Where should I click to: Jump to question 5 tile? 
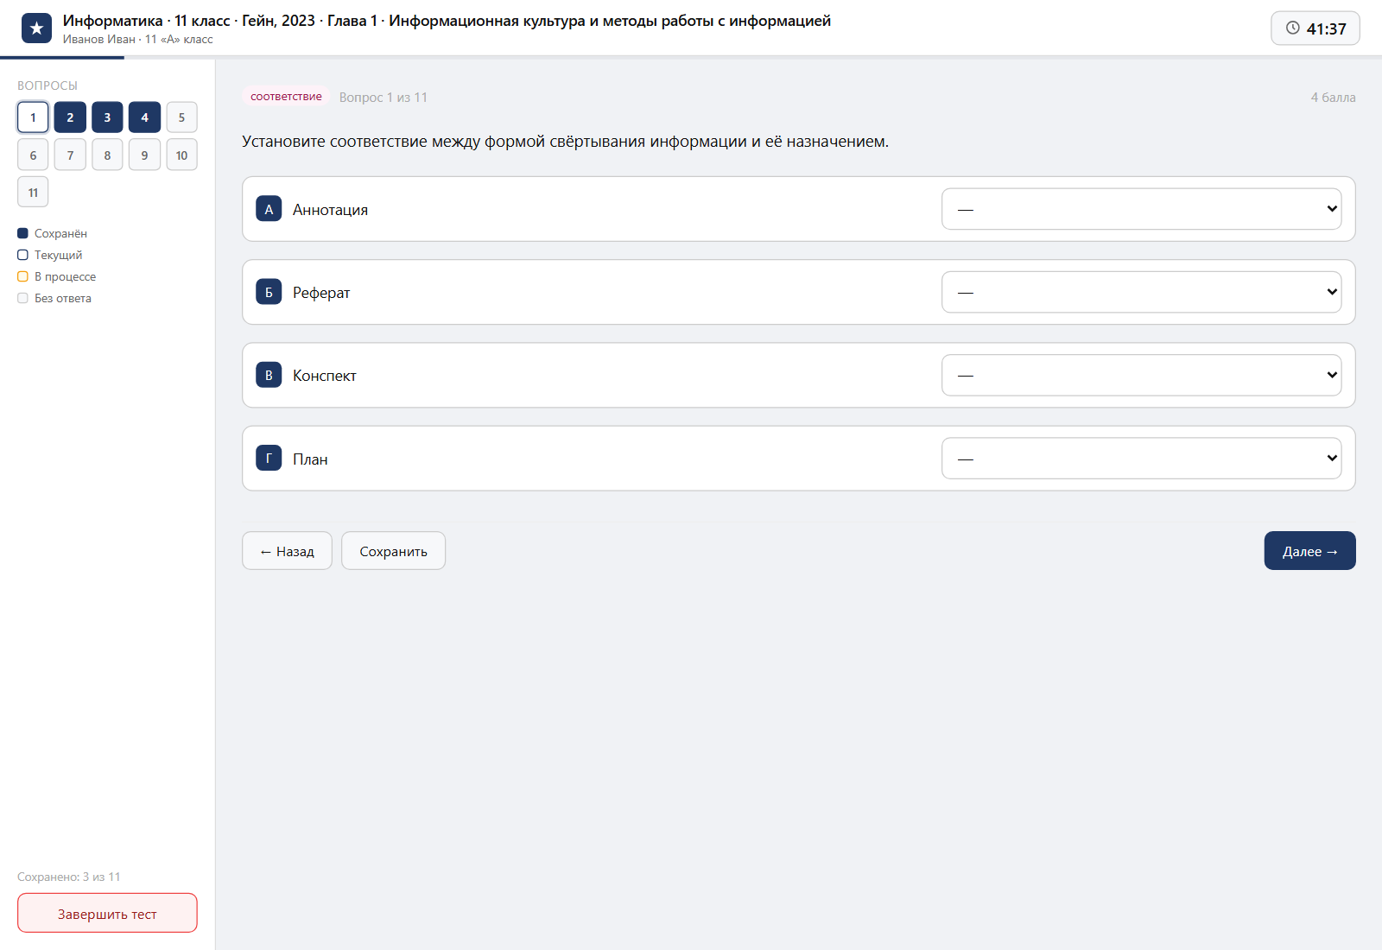click(x=181, y=117)
